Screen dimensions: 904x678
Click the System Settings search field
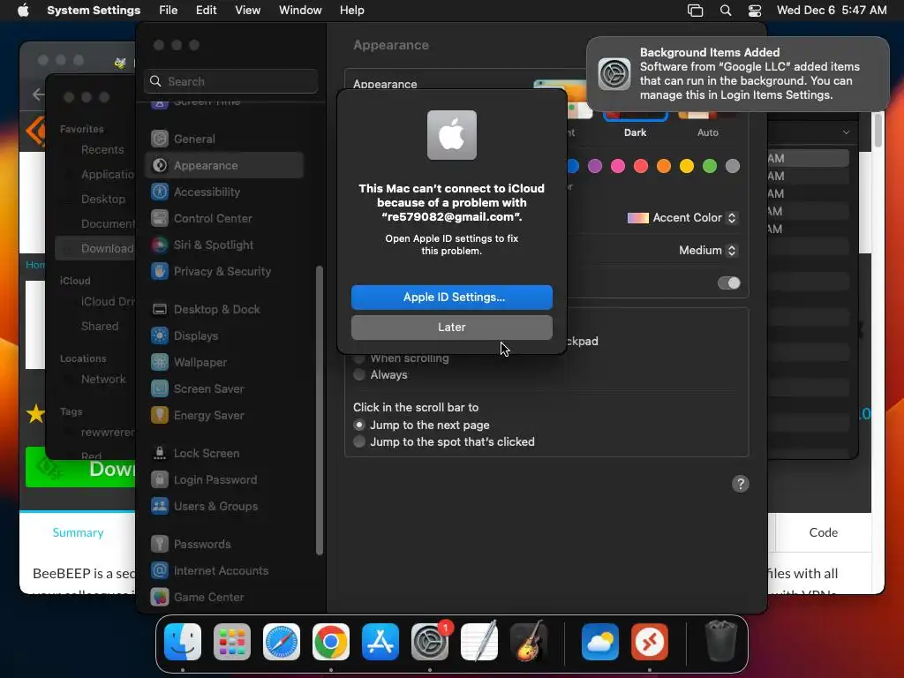click(x=230, y=81)
